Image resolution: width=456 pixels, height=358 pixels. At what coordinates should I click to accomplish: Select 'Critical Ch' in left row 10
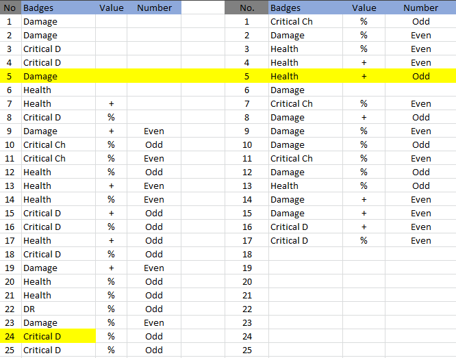58,144
